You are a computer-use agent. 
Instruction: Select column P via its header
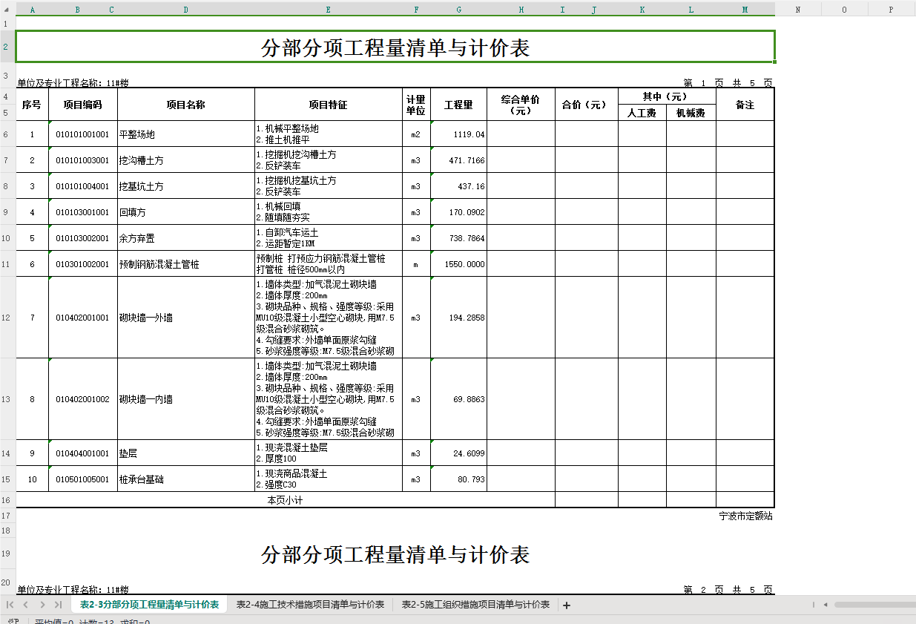892,10
